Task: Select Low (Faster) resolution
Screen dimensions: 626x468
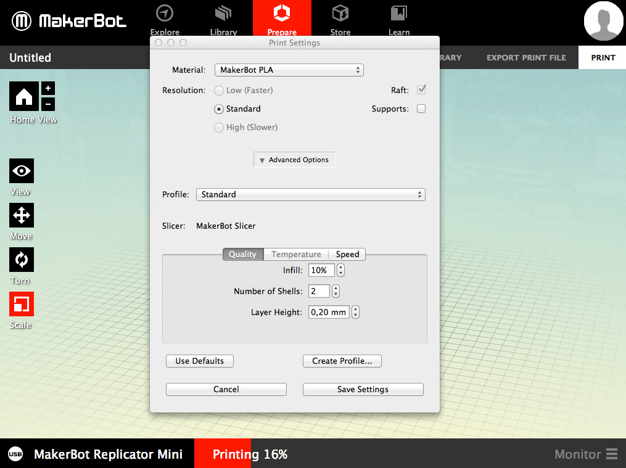Action: [x=219, y=91]
